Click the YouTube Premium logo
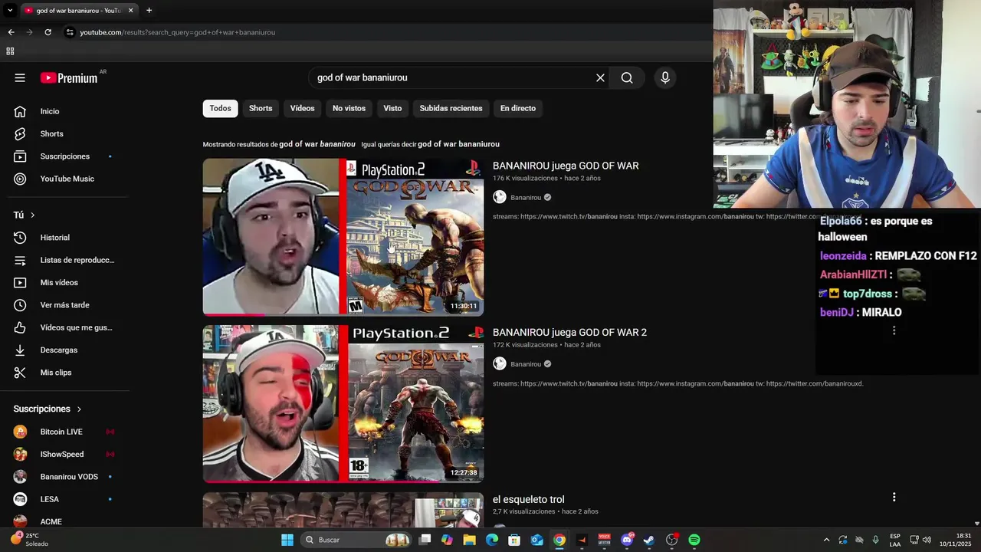 point(69,77)
